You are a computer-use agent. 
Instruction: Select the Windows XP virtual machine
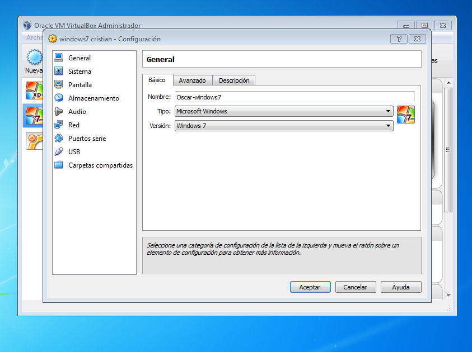34,91
